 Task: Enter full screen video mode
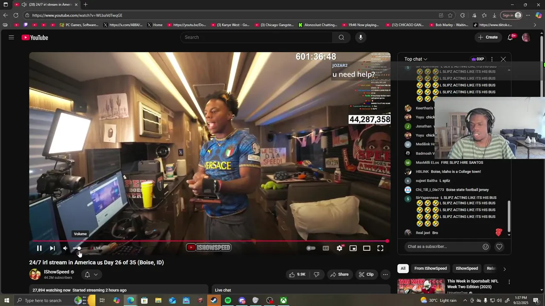pyautogui.click(x=380, y=248)
